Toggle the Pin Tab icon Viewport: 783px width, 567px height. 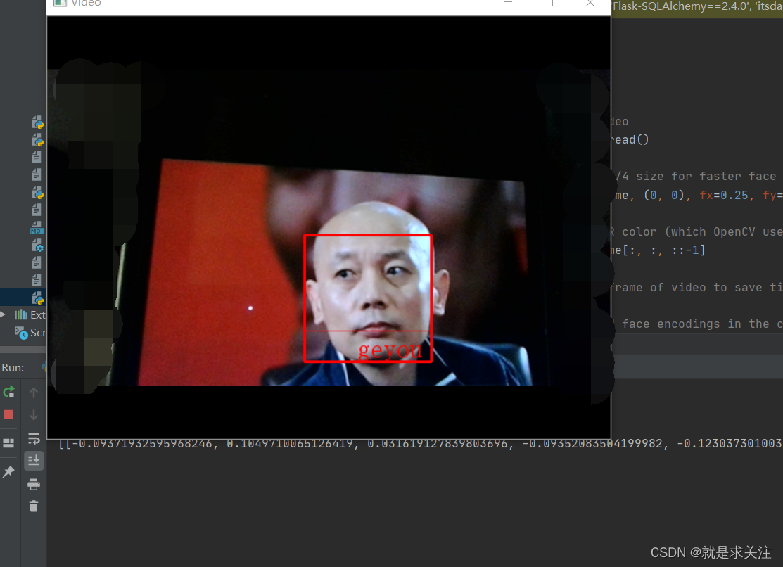click(8, 470)
